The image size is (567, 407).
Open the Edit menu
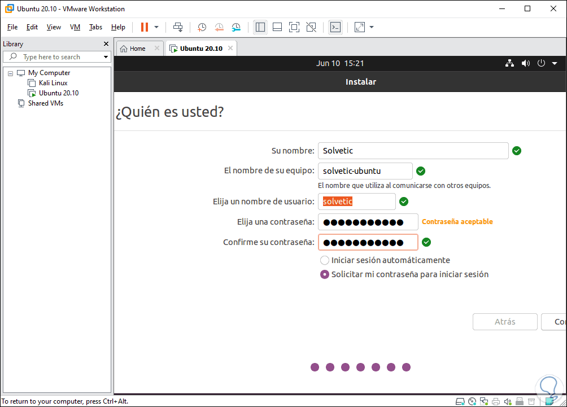click(x=32, y=27)
